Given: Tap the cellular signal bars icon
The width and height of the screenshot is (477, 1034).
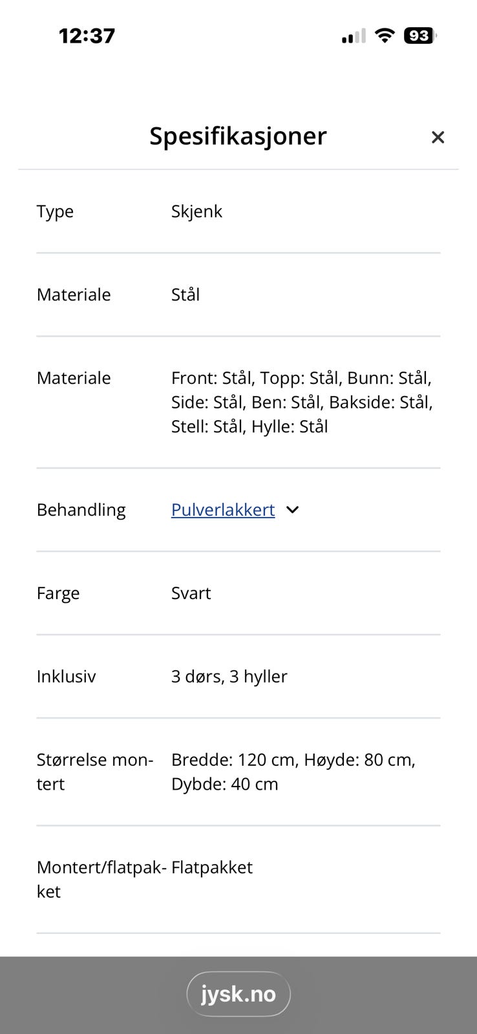Looking at the screenshot, I should pos(354,36).
